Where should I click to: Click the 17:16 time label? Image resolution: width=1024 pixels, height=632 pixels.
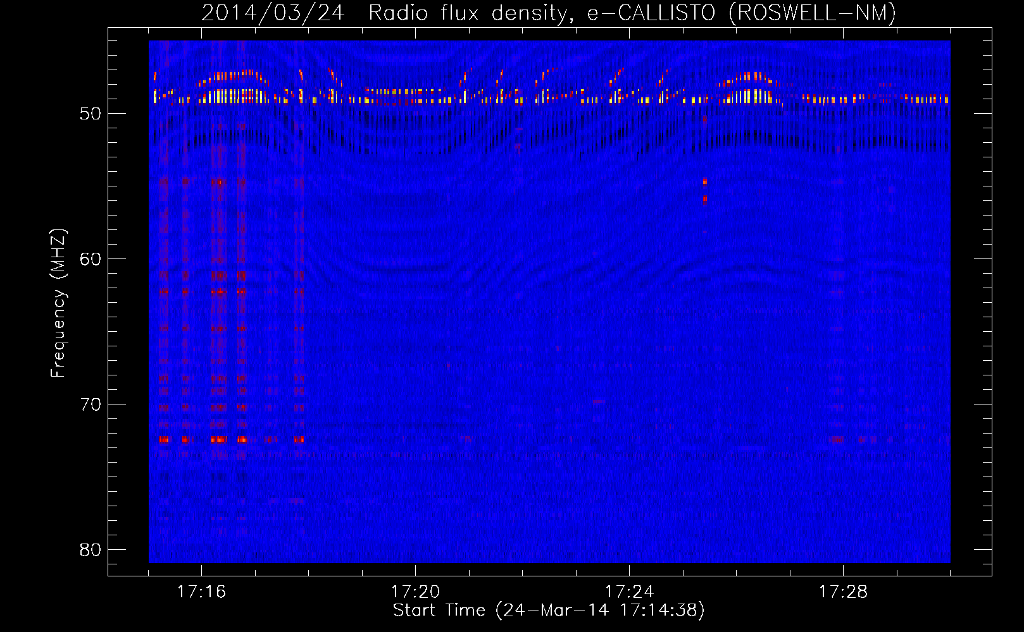click(201, 592)
